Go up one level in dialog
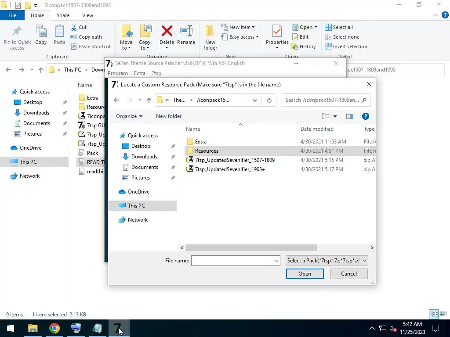The image size is (450, 337). pyautogui.click(x=149, y=100)
